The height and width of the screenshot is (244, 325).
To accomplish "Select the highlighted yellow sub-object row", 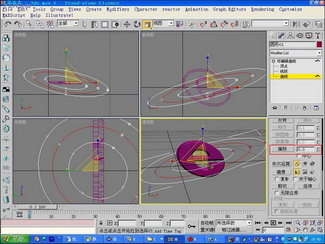I will [296, 76].
